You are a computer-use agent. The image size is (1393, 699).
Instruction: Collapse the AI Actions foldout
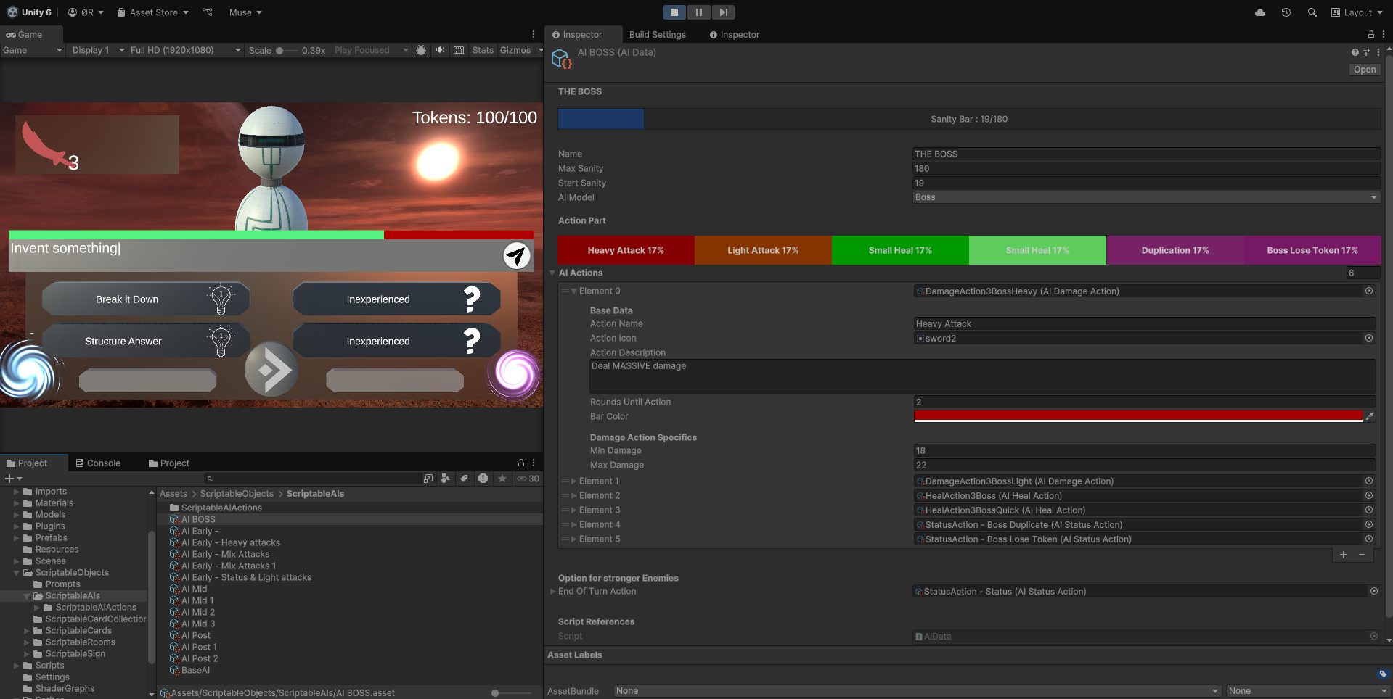[552, 273]
